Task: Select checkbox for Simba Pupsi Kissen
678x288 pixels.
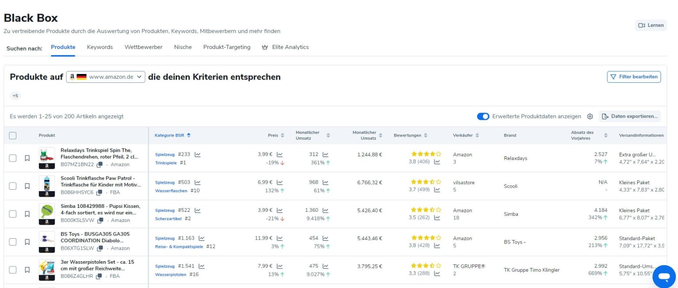Action: [x=13, y=214]
